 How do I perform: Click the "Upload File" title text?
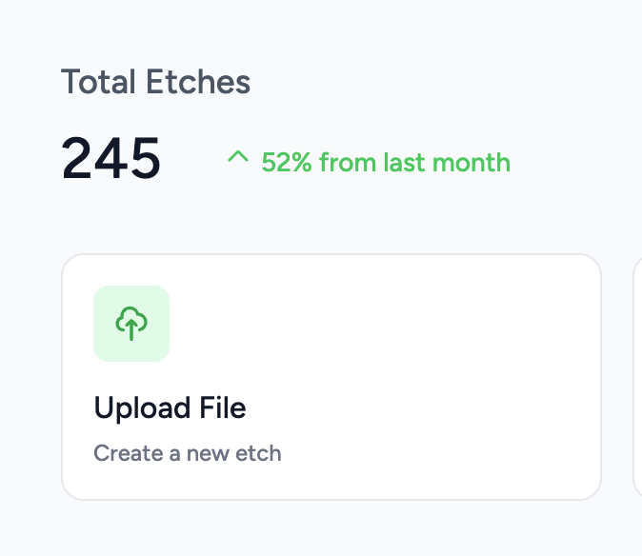point(170,408)
